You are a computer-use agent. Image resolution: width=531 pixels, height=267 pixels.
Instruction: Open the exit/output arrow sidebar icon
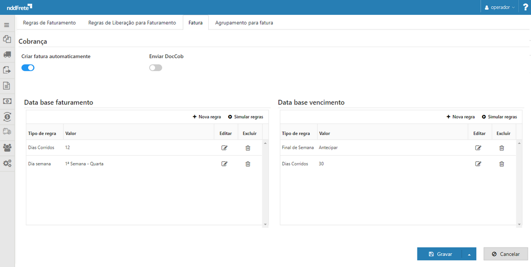[x=6, y=70]
